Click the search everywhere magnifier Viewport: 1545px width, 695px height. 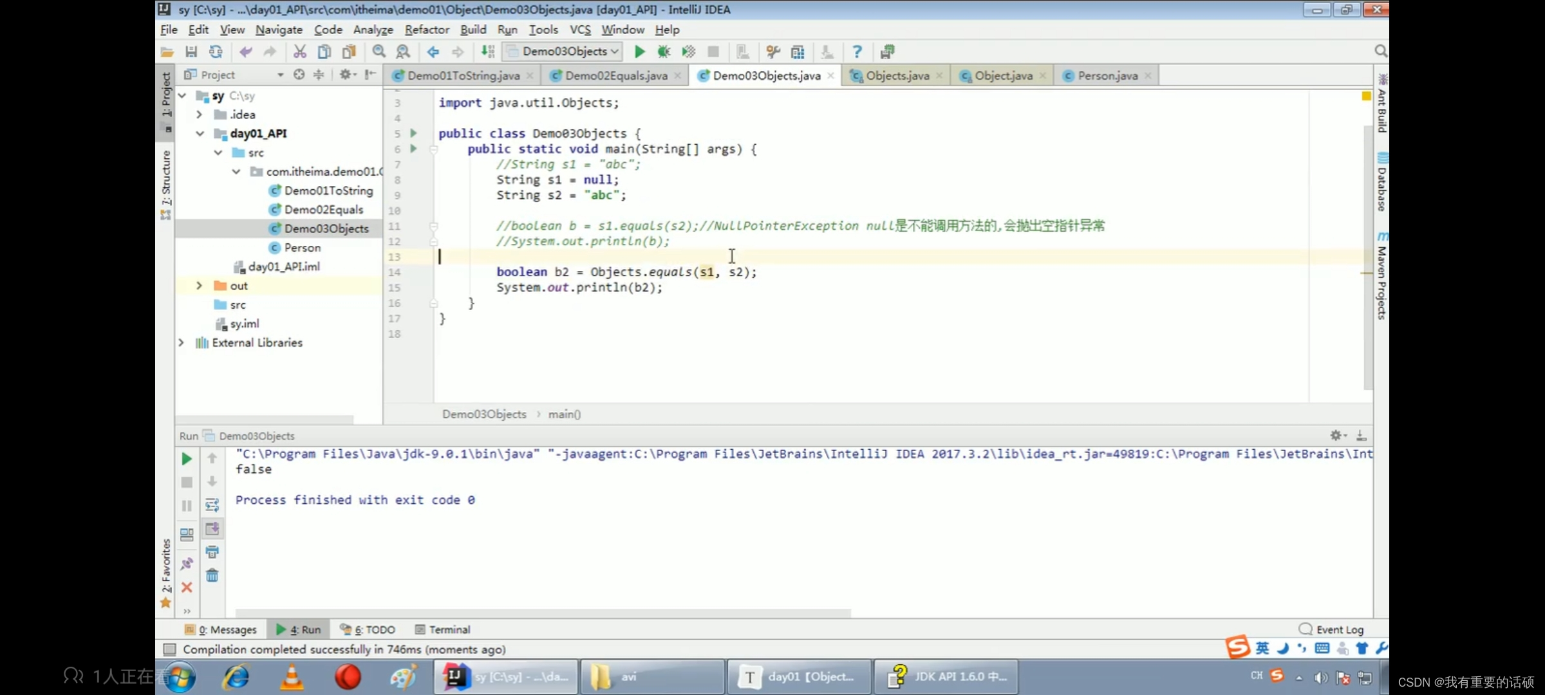(1380, 51)
